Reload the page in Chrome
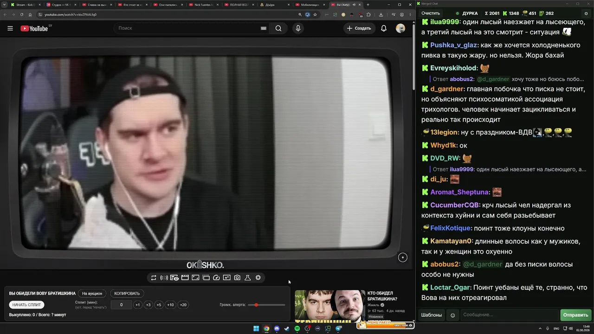Screen dimensions: 594x334 (x=22, y=14)
